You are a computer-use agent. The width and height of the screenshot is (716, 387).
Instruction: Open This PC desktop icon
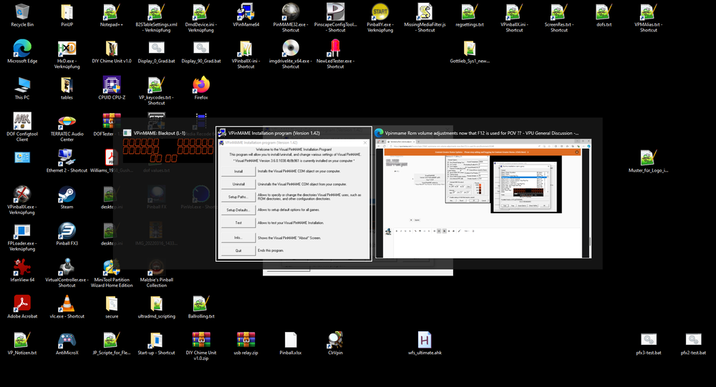[x=22, y=85]
